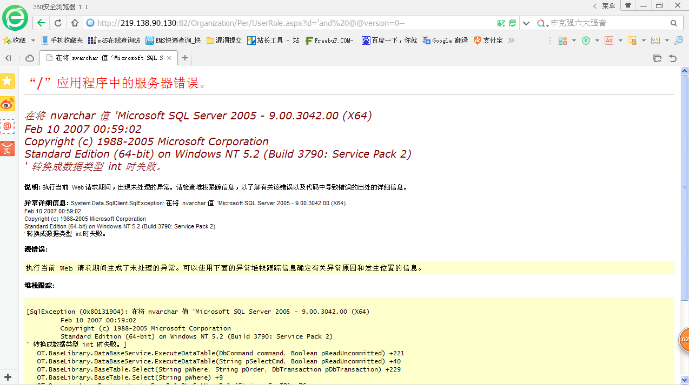
Task: Open 百度一下 bookmark
Action: [389, 40]
